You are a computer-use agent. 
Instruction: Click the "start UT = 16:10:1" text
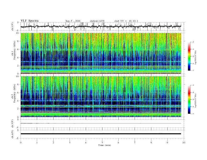tap(126, 21)
